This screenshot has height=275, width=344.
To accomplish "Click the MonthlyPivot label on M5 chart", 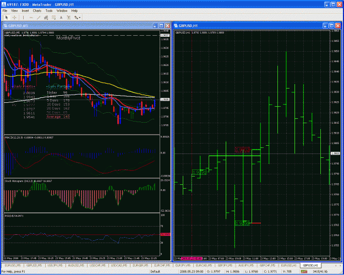I will [x=68, y=38].
